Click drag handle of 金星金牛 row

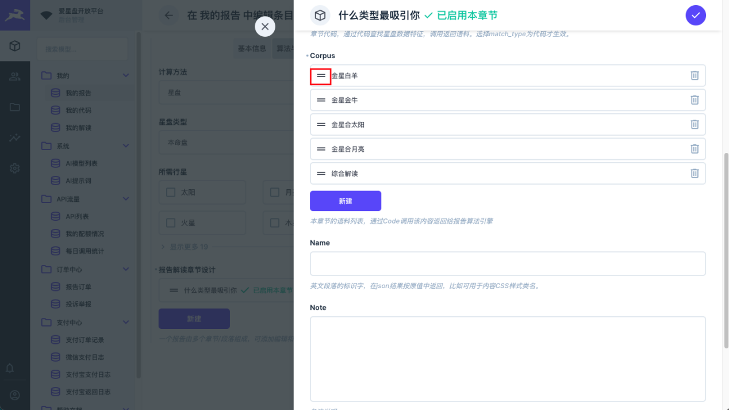click(x=321, y=100)
